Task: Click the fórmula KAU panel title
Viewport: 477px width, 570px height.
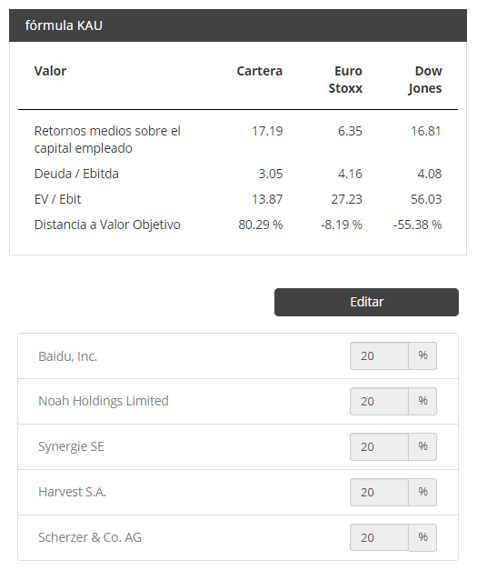Action: 64,25
